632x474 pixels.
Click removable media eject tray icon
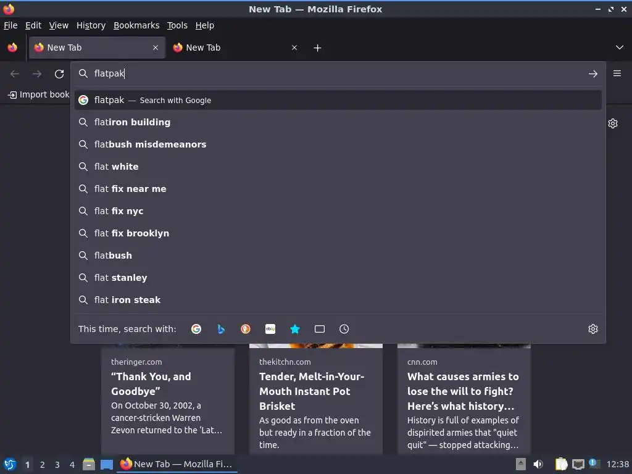(521, 464)
